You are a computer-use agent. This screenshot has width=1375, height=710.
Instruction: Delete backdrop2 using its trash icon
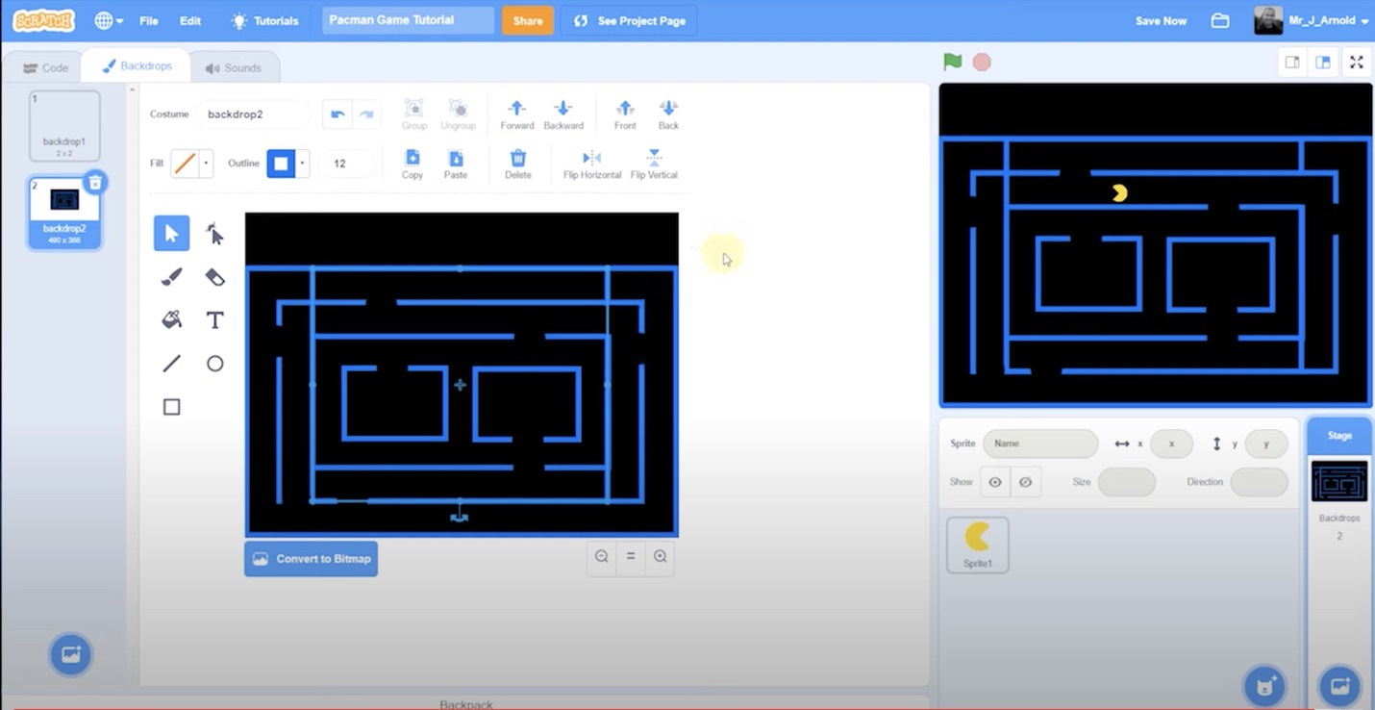pyautogui.click(x=95, y=183)
